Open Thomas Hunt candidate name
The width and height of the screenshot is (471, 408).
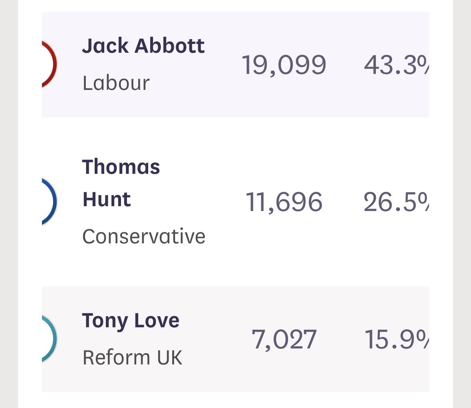tap(121, 183)
